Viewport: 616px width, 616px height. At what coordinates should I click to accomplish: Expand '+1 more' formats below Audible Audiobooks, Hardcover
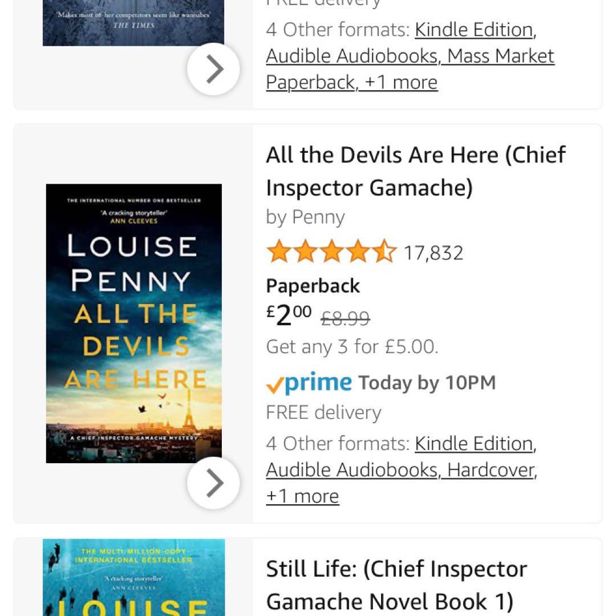[x=302, y=496]
